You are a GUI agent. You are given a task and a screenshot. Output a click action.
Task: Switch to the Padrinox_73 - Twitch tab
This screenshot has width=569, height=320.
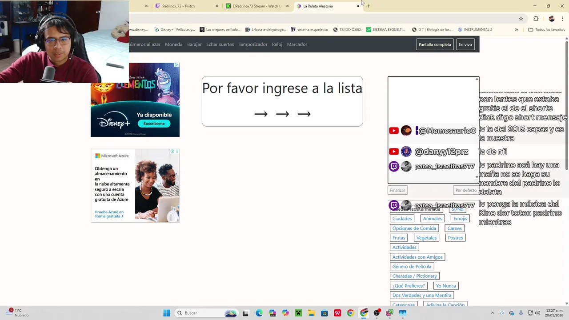(186, 6)
